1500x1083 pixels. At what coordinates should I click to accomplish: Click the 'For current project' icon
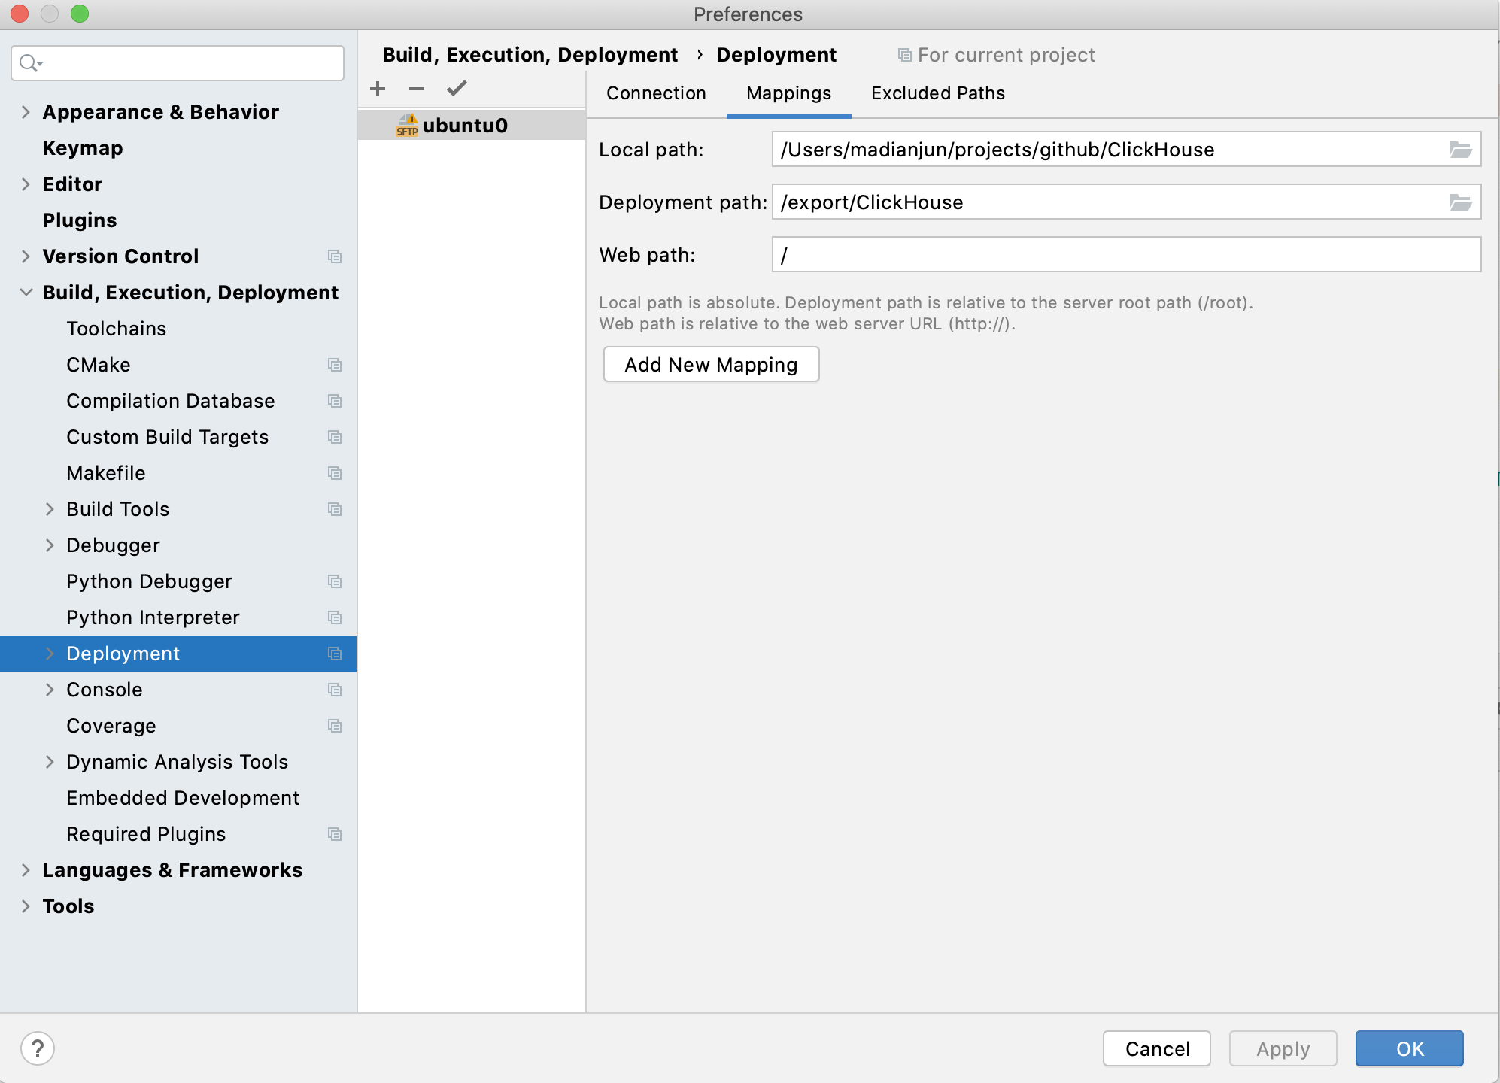903,54
